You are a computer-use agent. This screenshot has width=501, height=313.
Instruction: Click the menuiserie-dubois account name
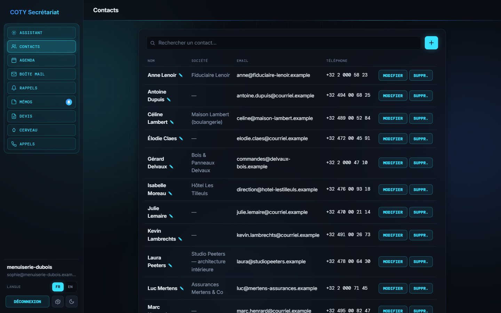click(x=30, y=267)
